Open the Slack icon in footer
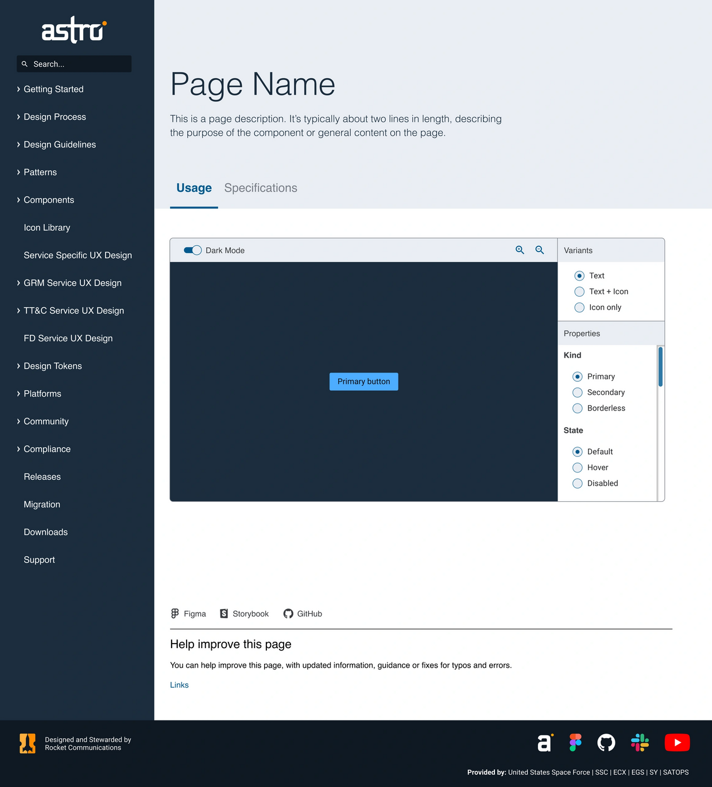Screen dimensions: 712x787 click(640, 742)
